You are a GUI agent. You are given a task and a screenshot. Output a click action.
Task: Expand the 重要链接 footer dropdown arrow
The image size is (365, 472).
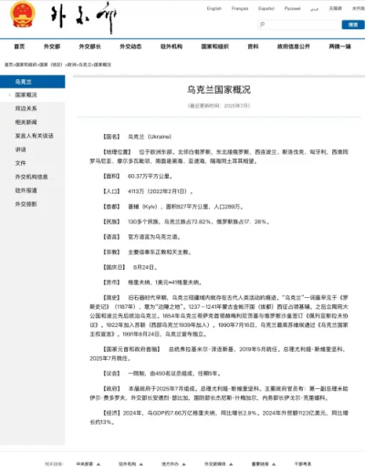[274, 464]
